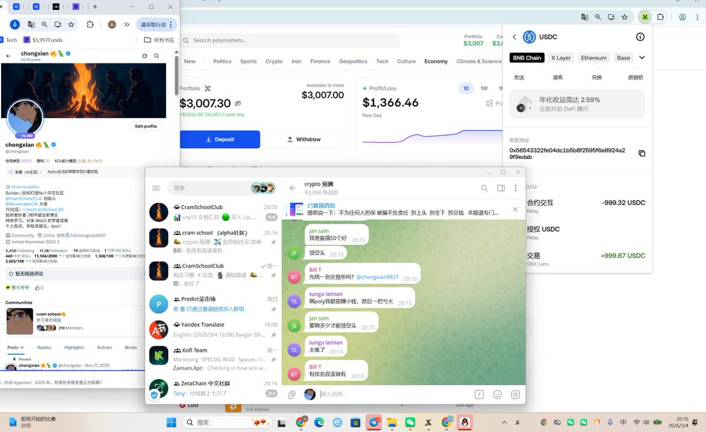Click the search icon on the chongxian profile header

click(156, 56)
